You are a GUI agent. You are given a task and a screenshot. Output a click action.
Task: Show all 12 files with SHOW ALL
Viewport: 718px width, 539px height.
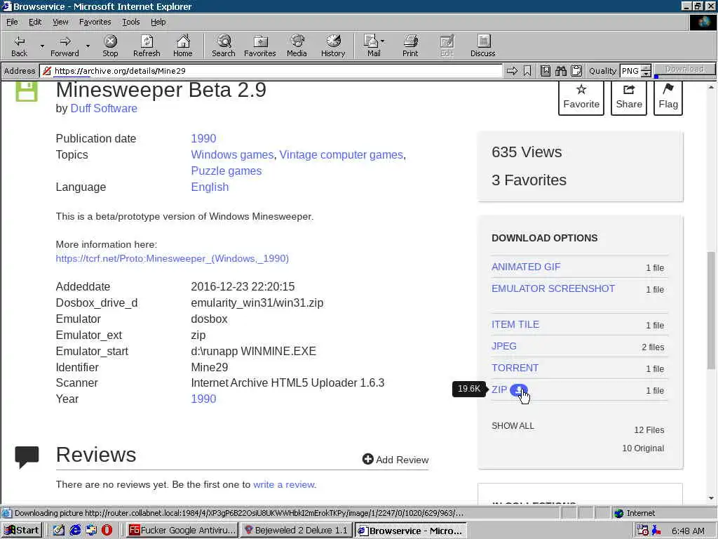pos(513,426)
